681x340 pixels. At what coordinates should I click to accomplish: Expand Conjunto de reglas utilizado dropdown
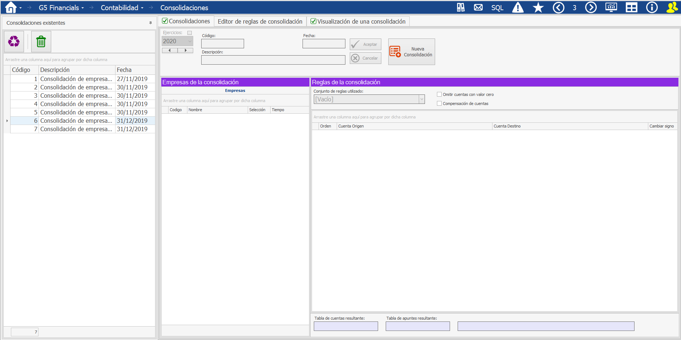422,99
